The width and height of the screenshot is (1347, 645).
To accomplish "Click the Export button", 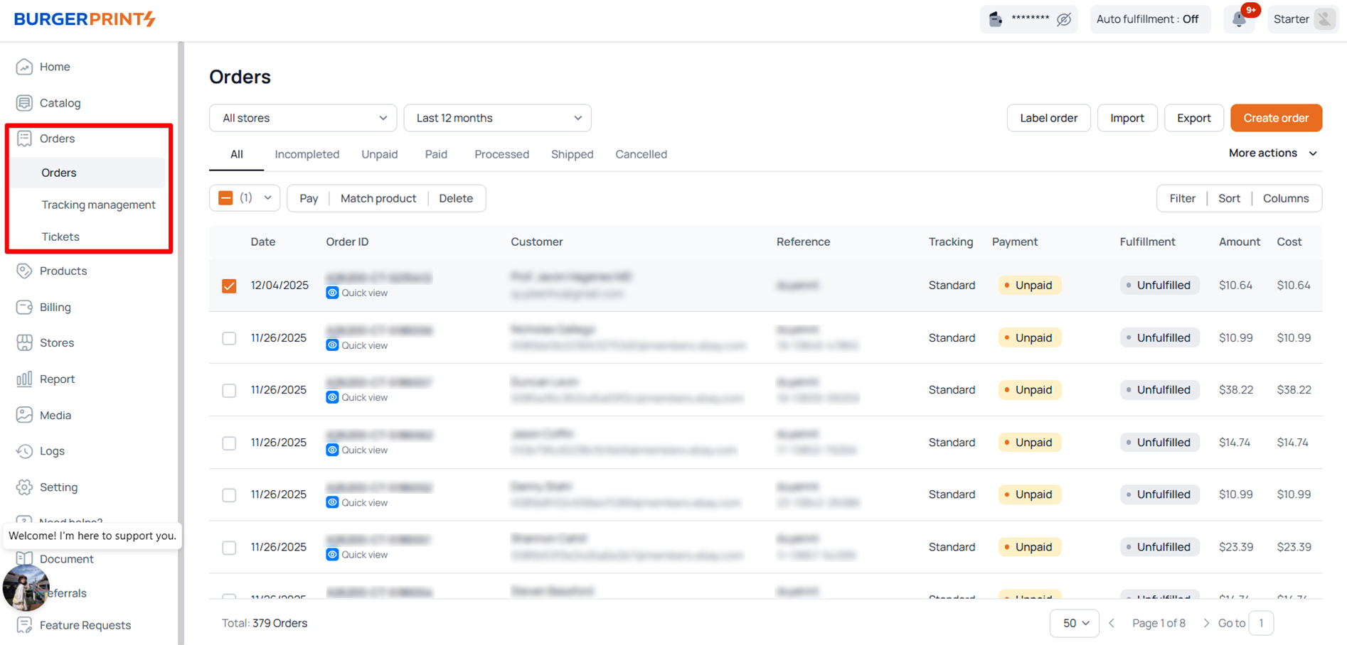I will pyautogui.click(x=1193, y=118).
